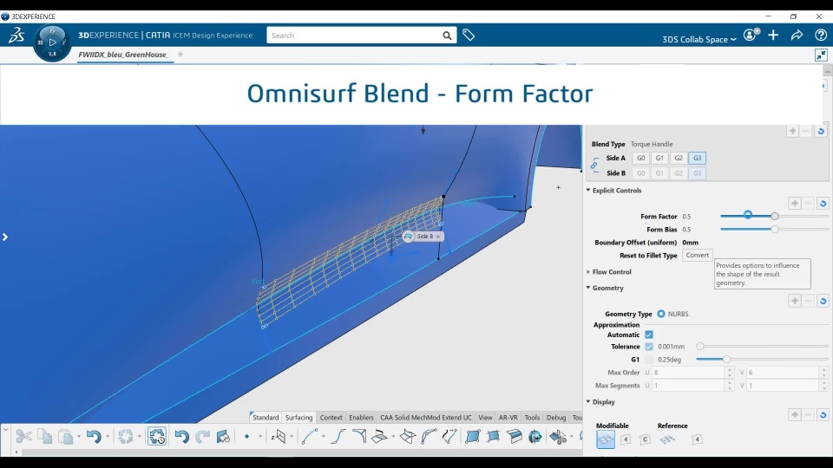The width and height of the screenshot is (833, 468).
Task: Toggle the Automatic approximation checkbox
Action: (x=649, y=335)
